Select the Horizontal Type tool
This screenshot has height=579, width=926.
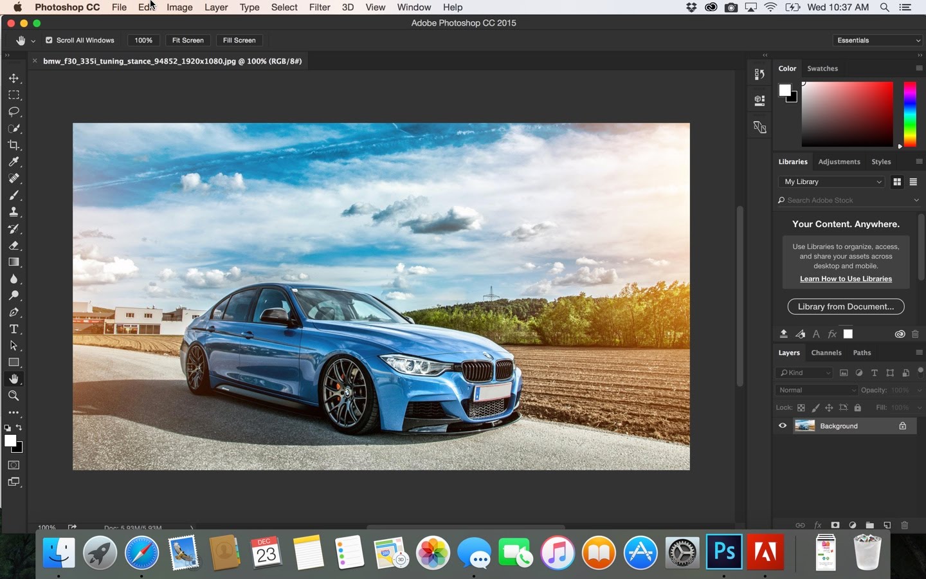(x=14, y=329)
